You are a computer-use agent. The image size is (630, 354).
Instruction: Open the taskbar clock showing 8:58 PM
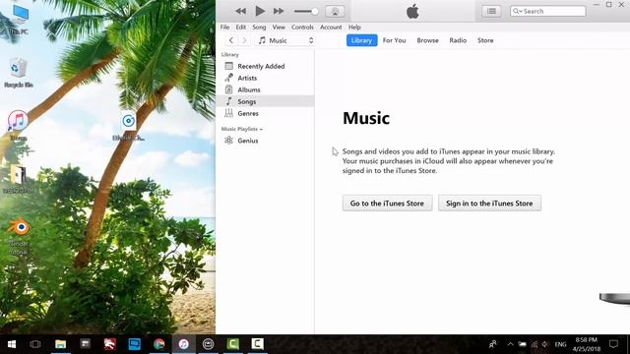click(587, 344)
